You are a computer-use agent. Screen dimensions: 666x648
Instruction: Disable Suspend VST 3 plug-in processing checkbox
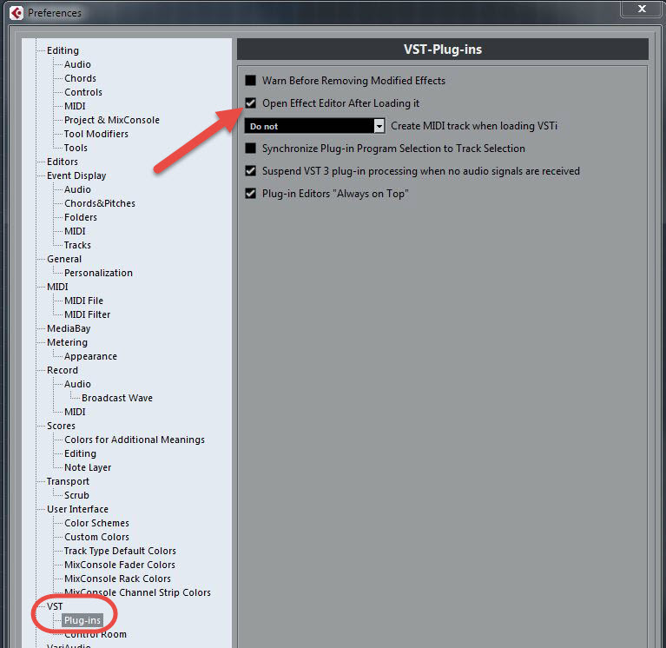(251, 171)
